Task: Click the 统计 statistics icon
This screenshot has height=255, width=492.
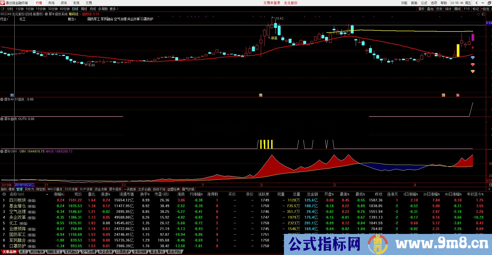Action: pos(448,9)
